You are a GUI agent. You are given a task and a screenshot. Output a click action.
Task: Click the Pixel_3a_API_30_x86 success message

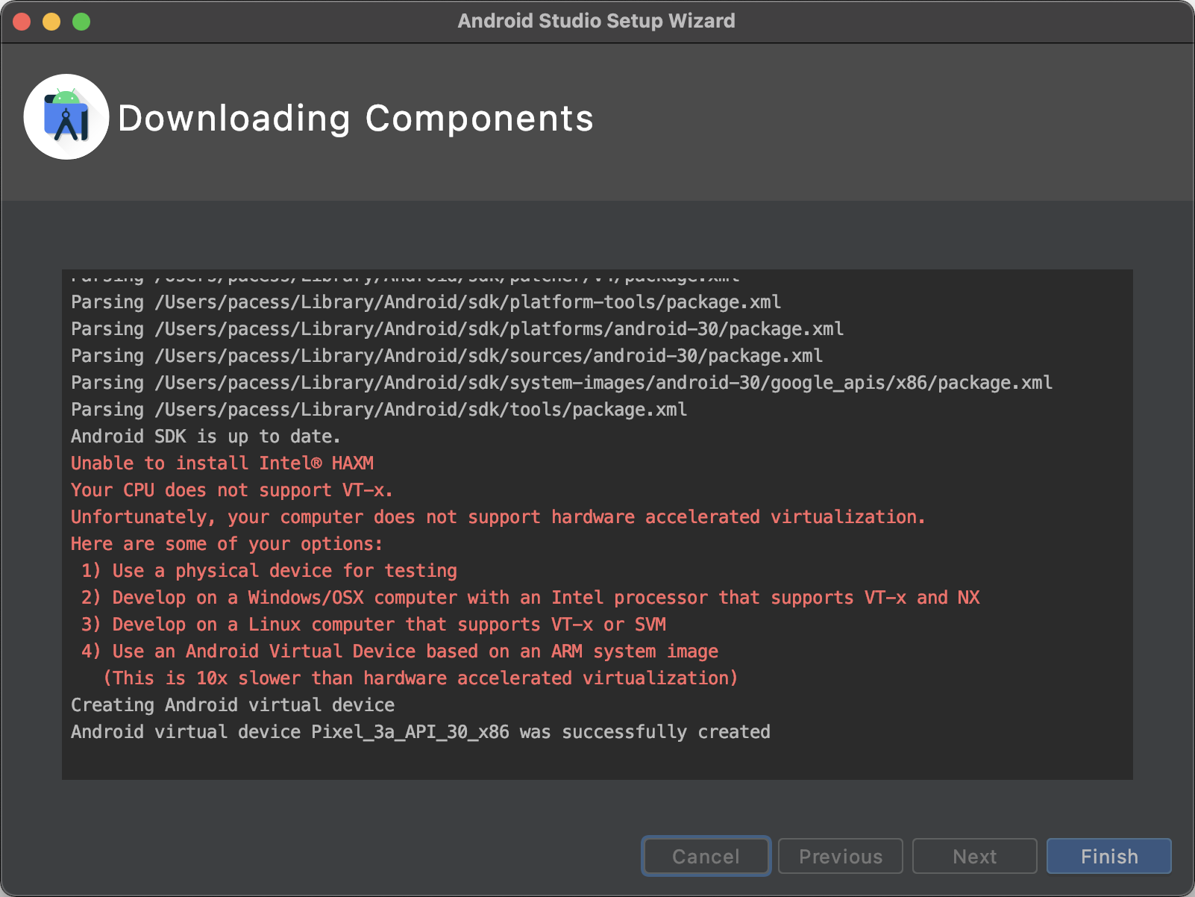click(420, 731)
